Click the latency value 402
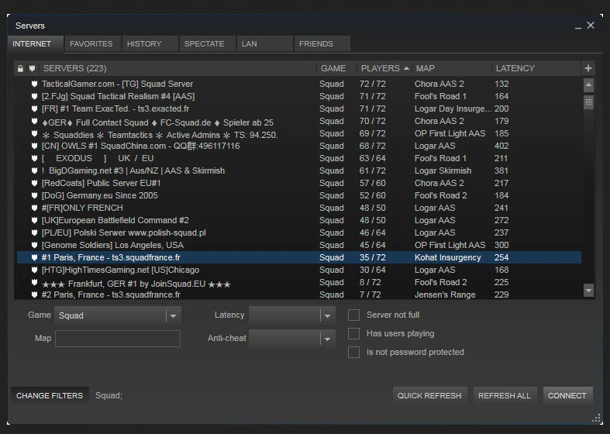 (501, 146)
